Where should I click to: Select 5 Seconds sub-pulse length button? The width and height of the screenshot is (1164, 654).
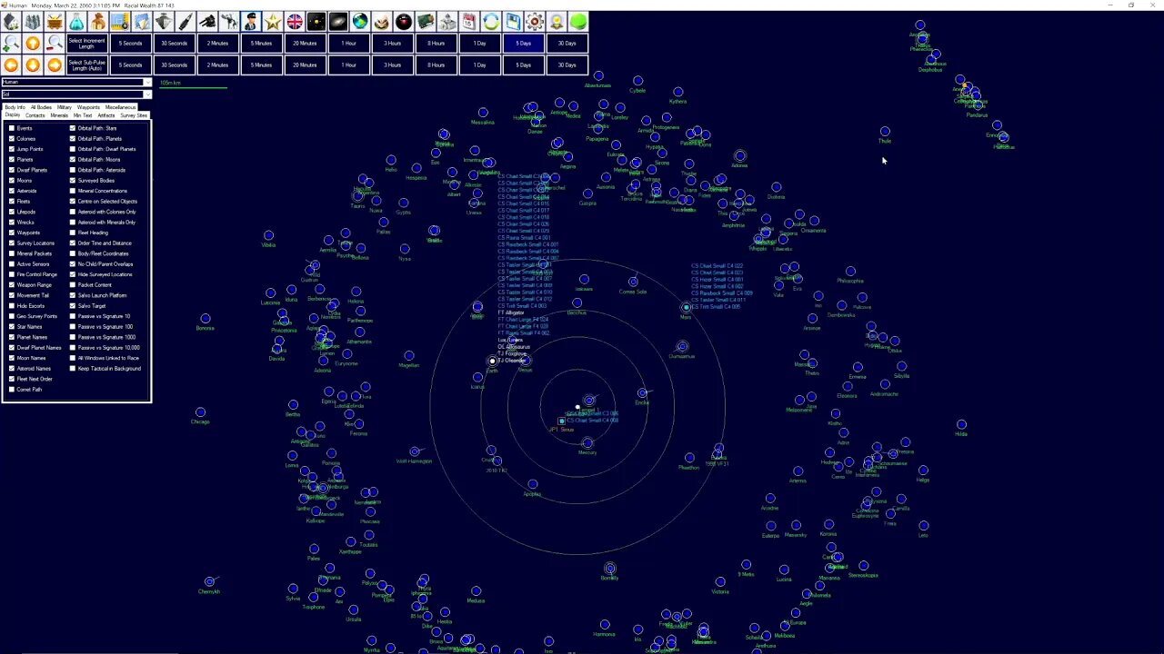131,64
